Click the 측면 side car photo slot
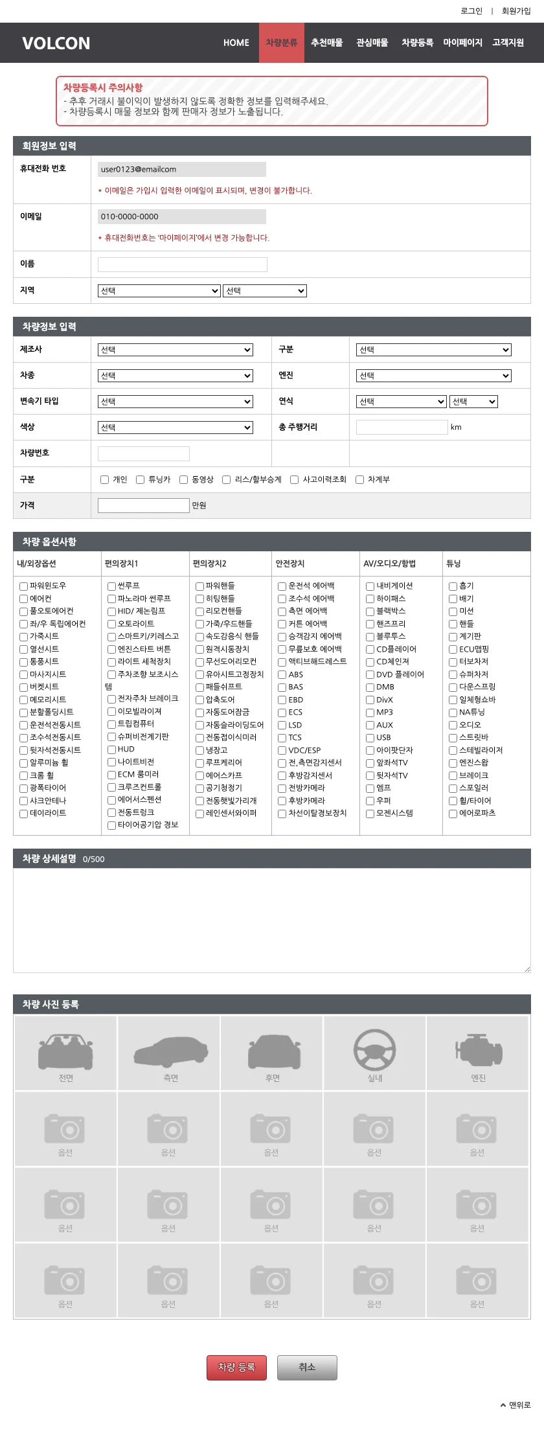The image size is (544, 1442). (168, 1053)
